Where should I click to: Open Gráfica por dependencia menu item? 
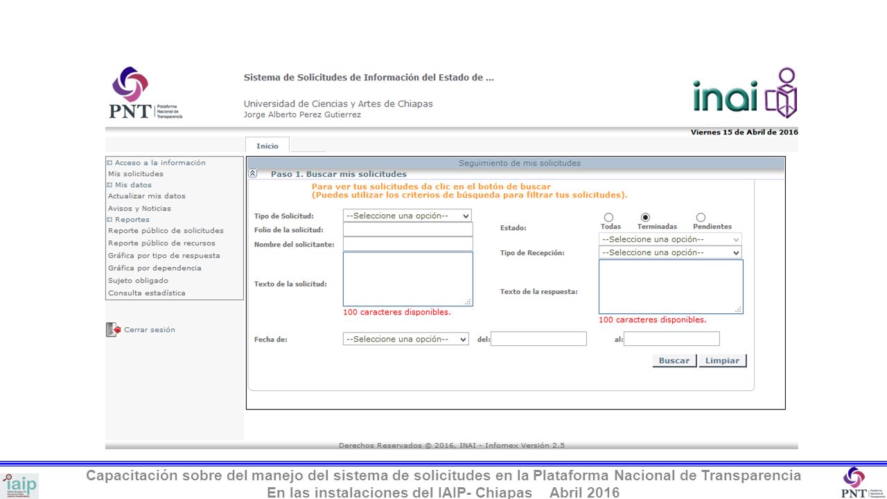155,268
